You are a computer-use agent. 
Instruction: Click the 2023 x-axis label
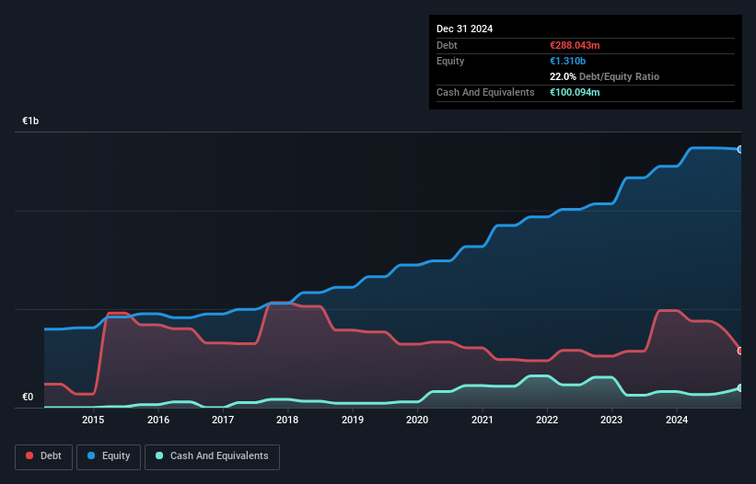611,420
